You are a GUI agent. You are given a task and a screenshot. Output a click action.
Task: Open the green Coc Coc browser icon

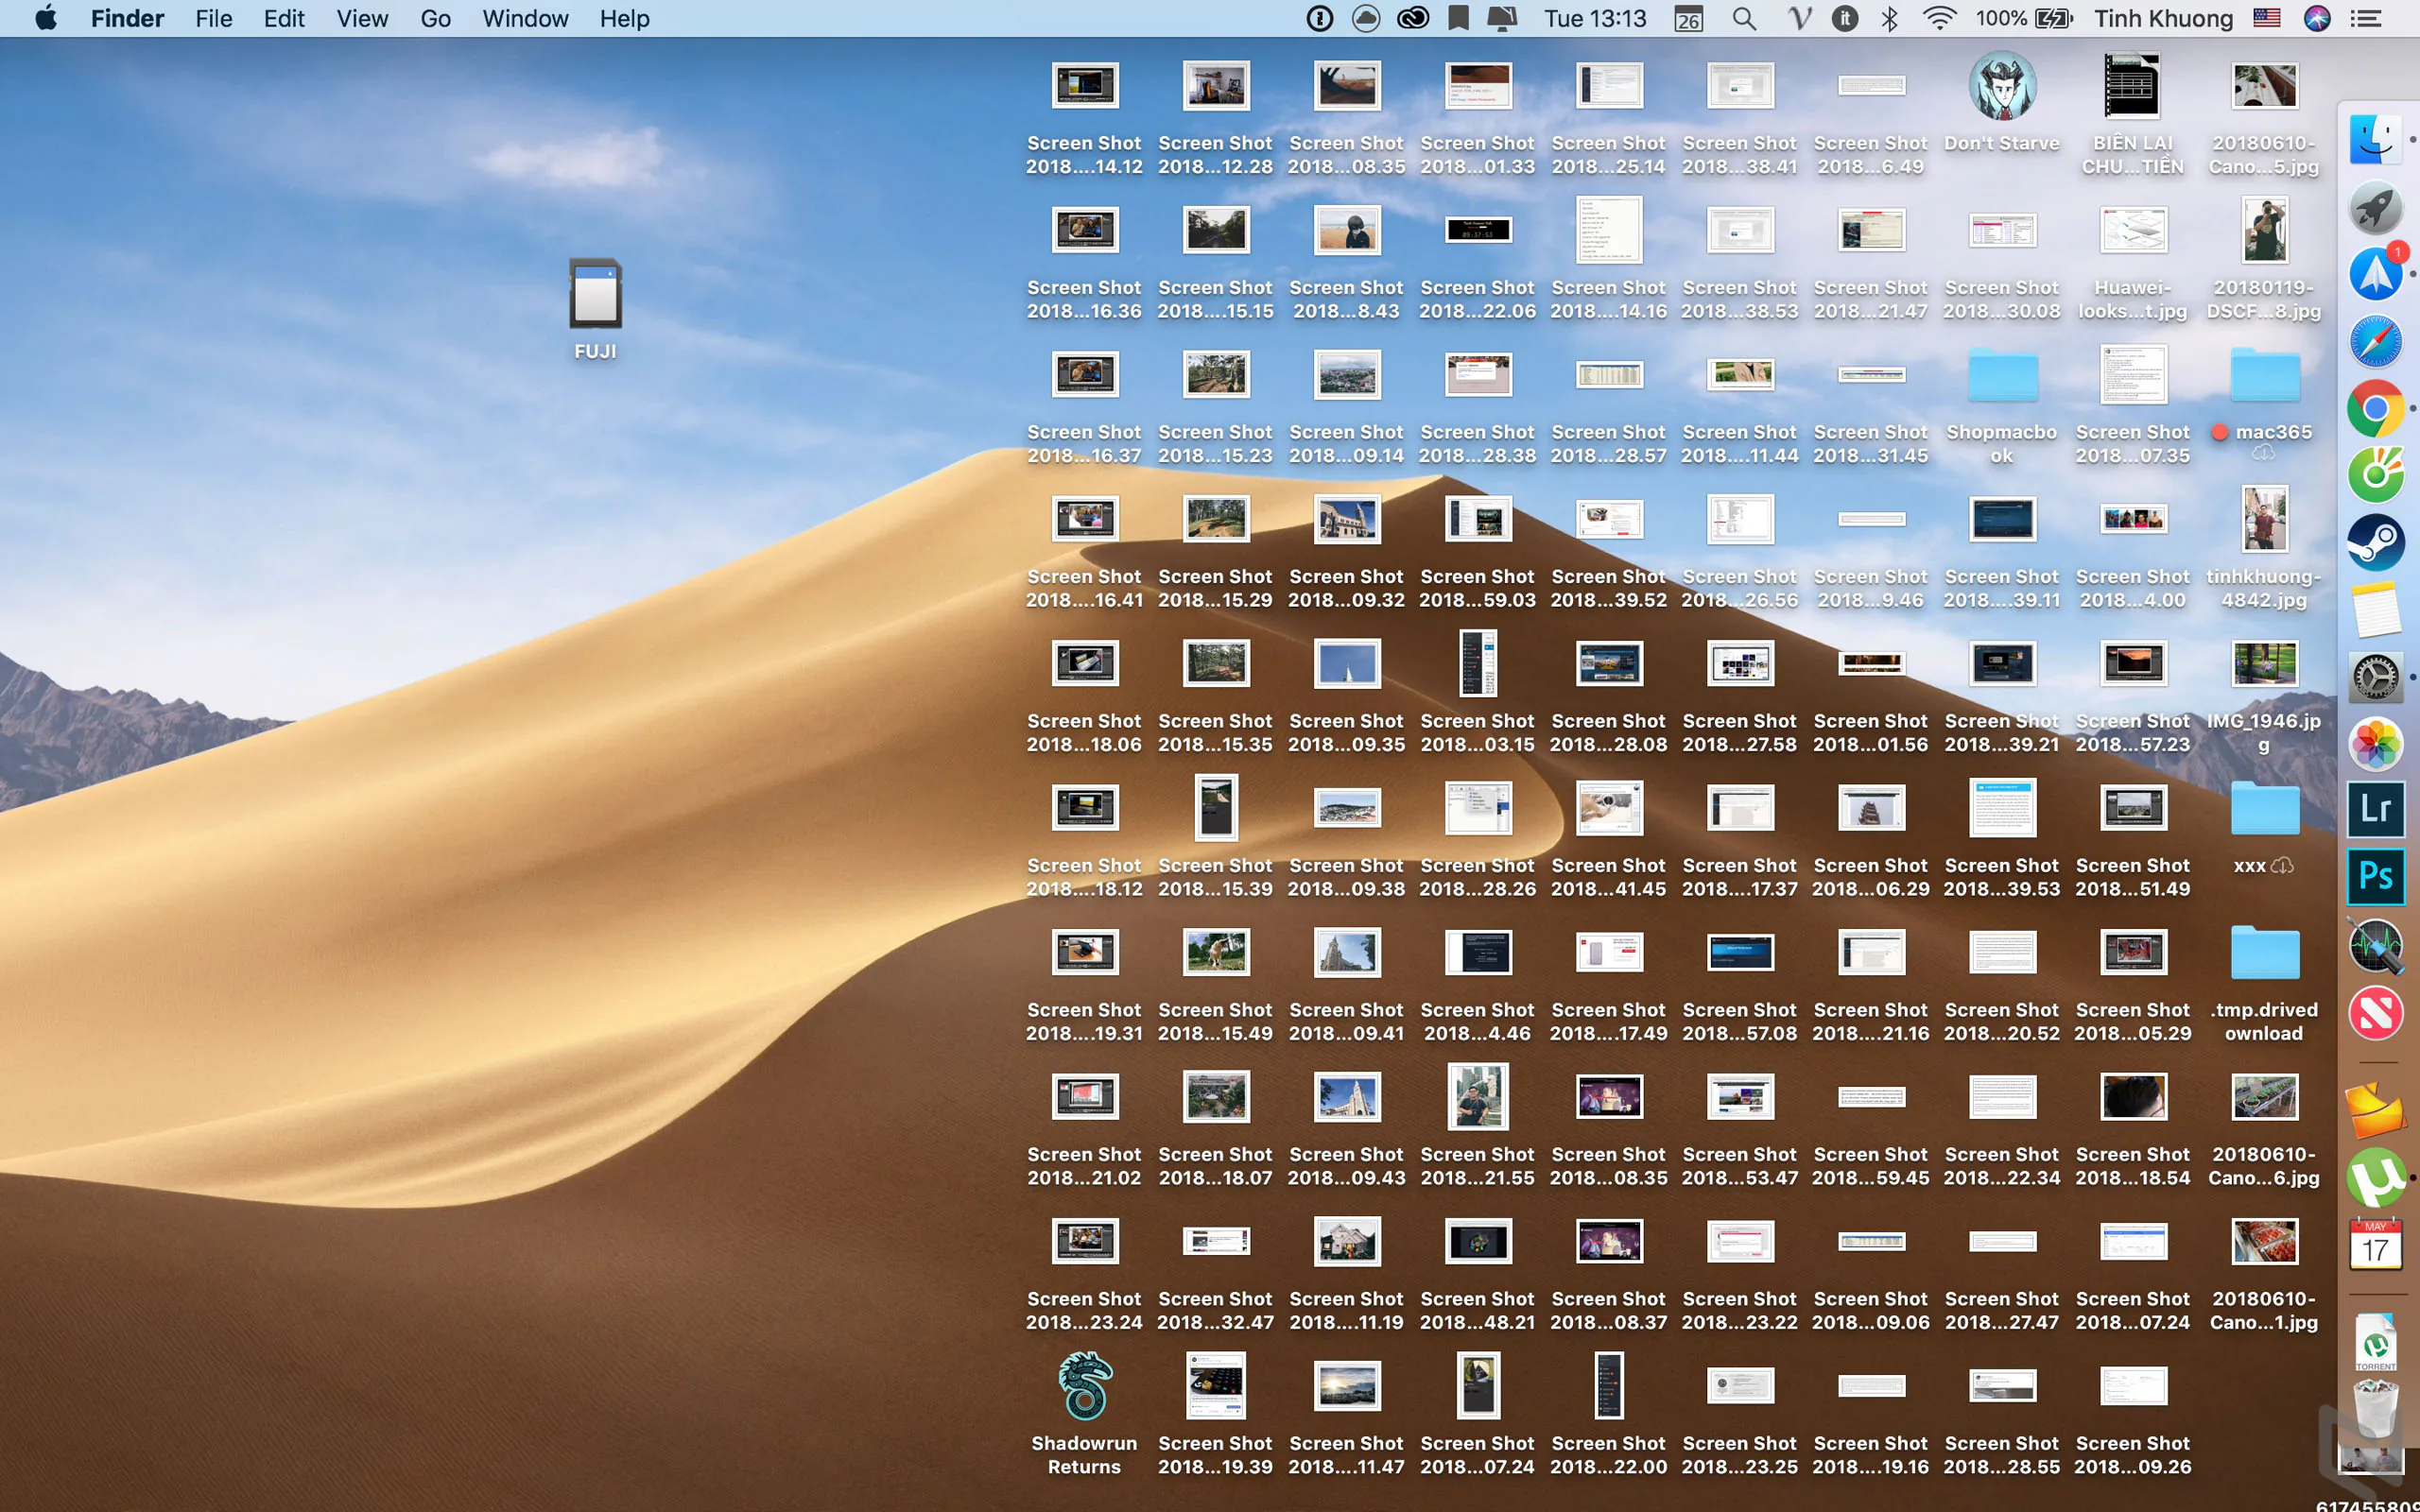[2375, 474]
